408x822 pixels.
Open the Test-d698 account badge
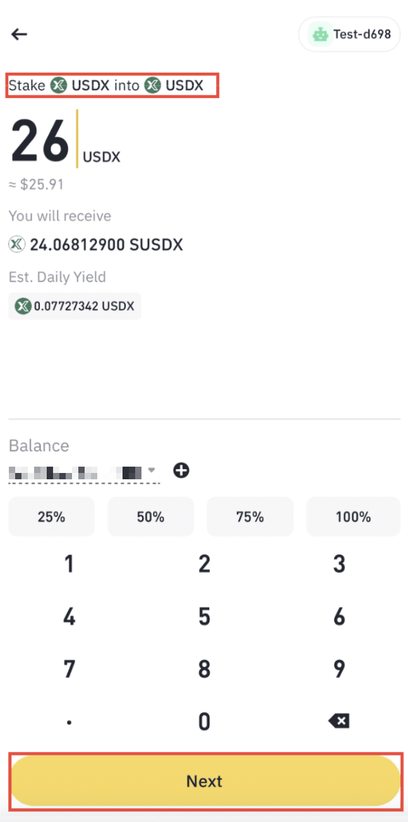pos(349,34)
